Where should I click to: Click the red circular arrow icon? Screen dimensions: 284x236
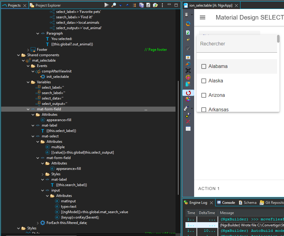[188, 93]
